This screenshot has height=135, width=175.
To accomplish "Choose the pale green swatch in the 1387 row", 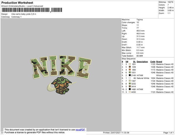I will [x=130, y=81].
